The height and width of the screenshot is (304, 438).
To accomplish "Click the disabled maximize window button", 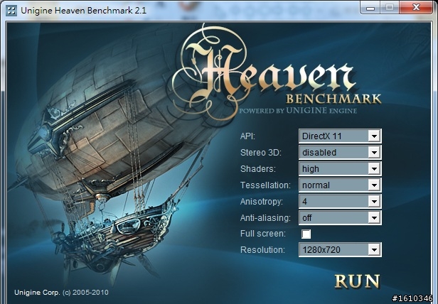I will point(390,7).
